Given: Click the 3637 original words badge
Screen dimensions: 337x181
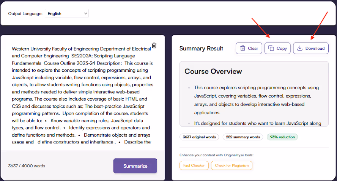Looking at the screenshot, I should pyautogui.click(x=199, y=137).
